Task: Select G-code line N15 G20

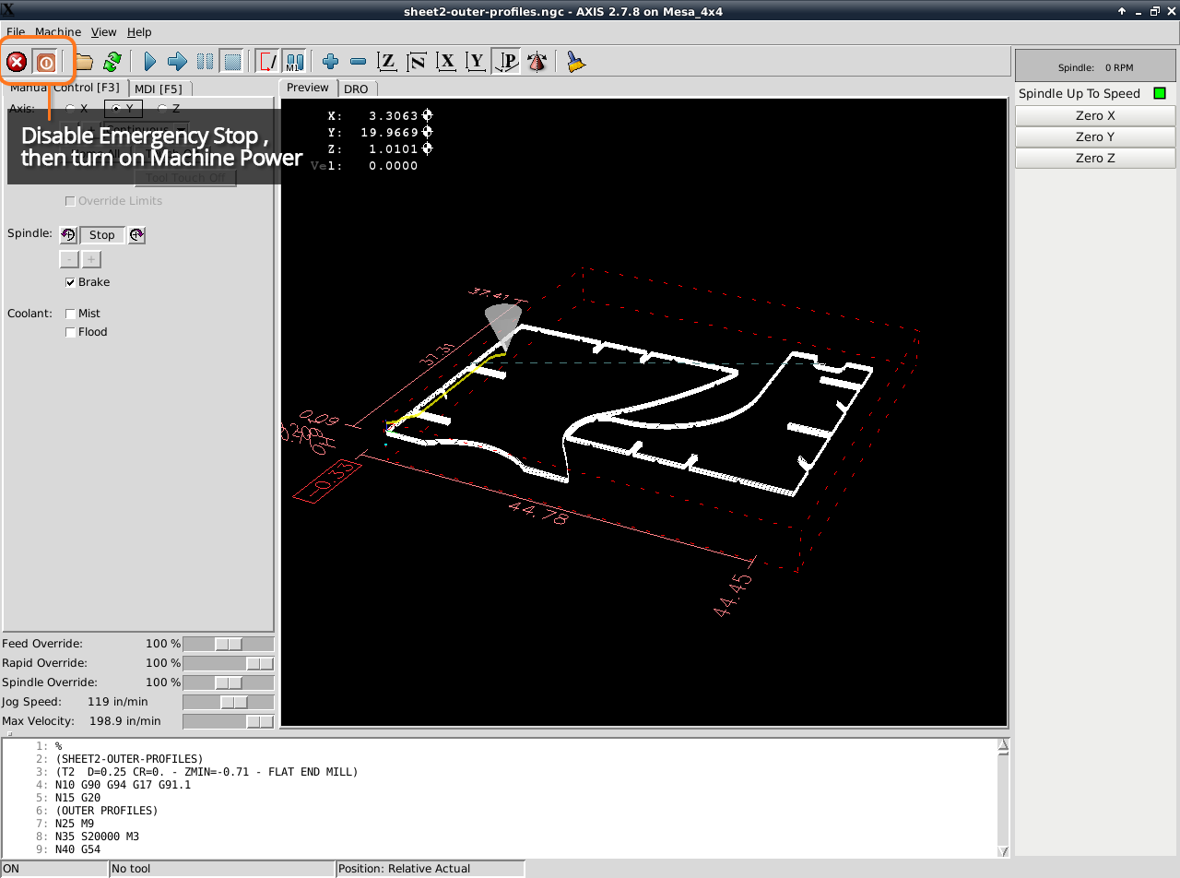Action: click(x=78, y=798)
